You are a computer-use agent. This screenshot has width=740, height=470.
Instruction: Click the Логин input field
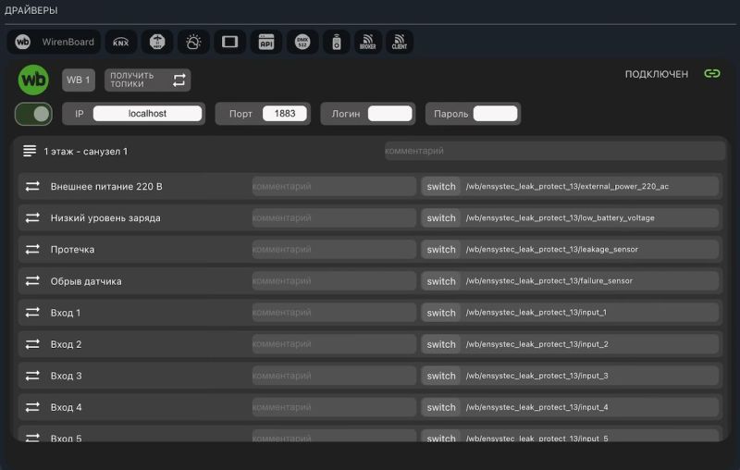389,114
